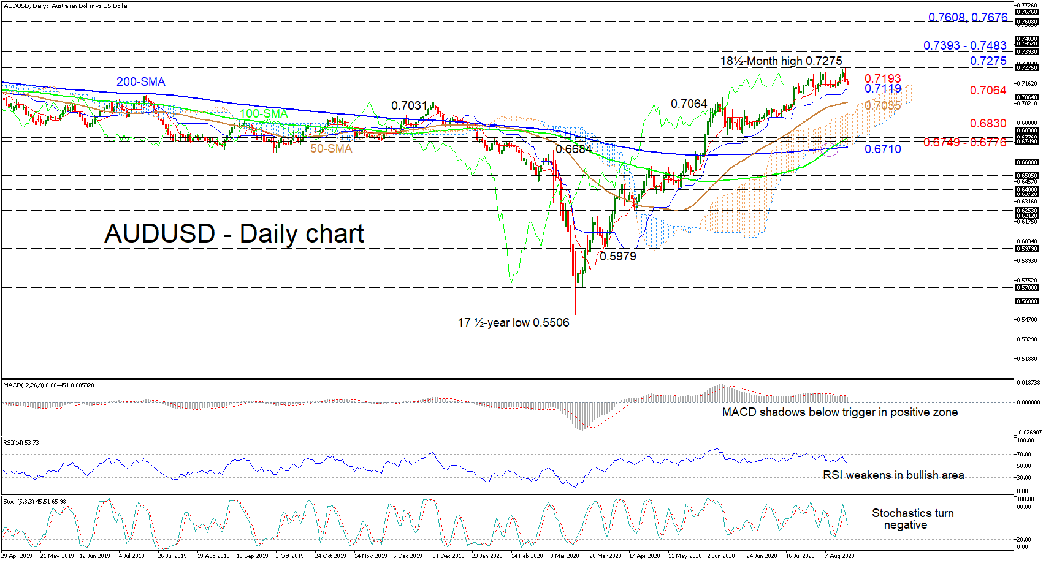Click the 'Stochastics turn negative' note
This screenshot has height=563, width=1046.
913,519
